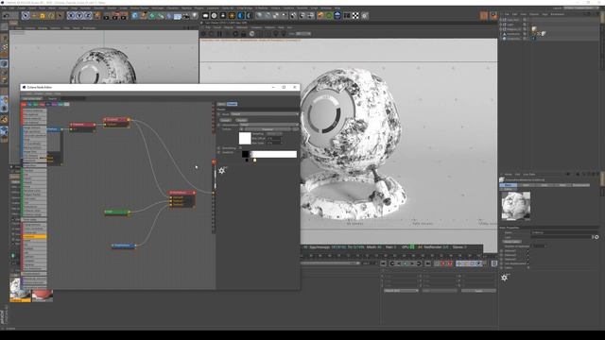Go to end of timeline

tap(428, 263)
